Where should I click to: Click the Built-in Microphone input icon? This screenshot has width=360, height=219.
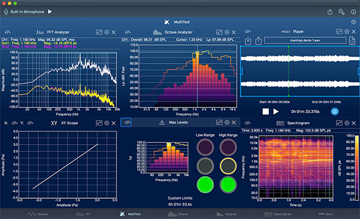[x=6, y=12]
